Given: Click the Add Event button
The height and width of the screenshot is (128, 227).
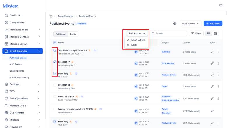Looking at the screenshot, I should click(213, 23).
